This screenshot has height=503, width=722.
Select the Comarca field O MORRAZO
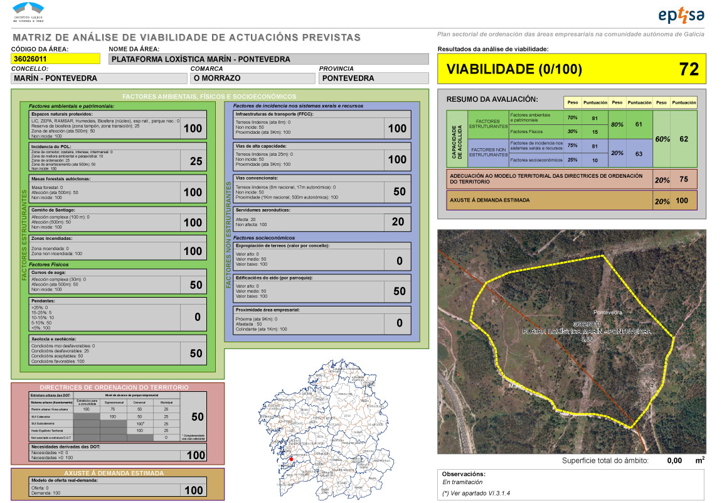click(x=252, y=78)
